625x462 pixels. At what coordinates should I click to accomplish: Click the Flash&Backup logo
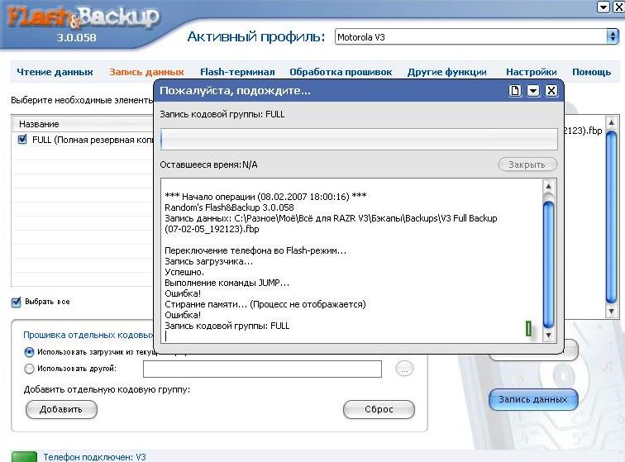(83, 18)
